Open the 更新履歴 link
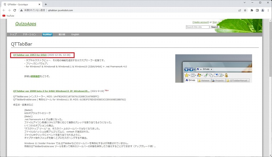272x157 pixels. tap(35, 76)
